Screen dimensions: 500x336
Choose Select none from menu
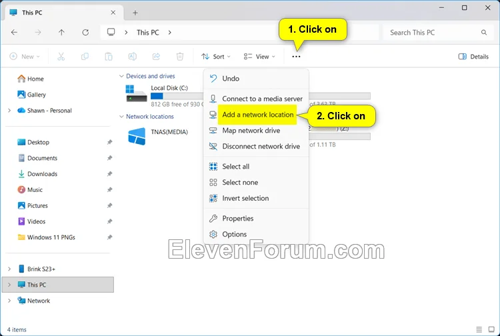click(x=256, y=183)
